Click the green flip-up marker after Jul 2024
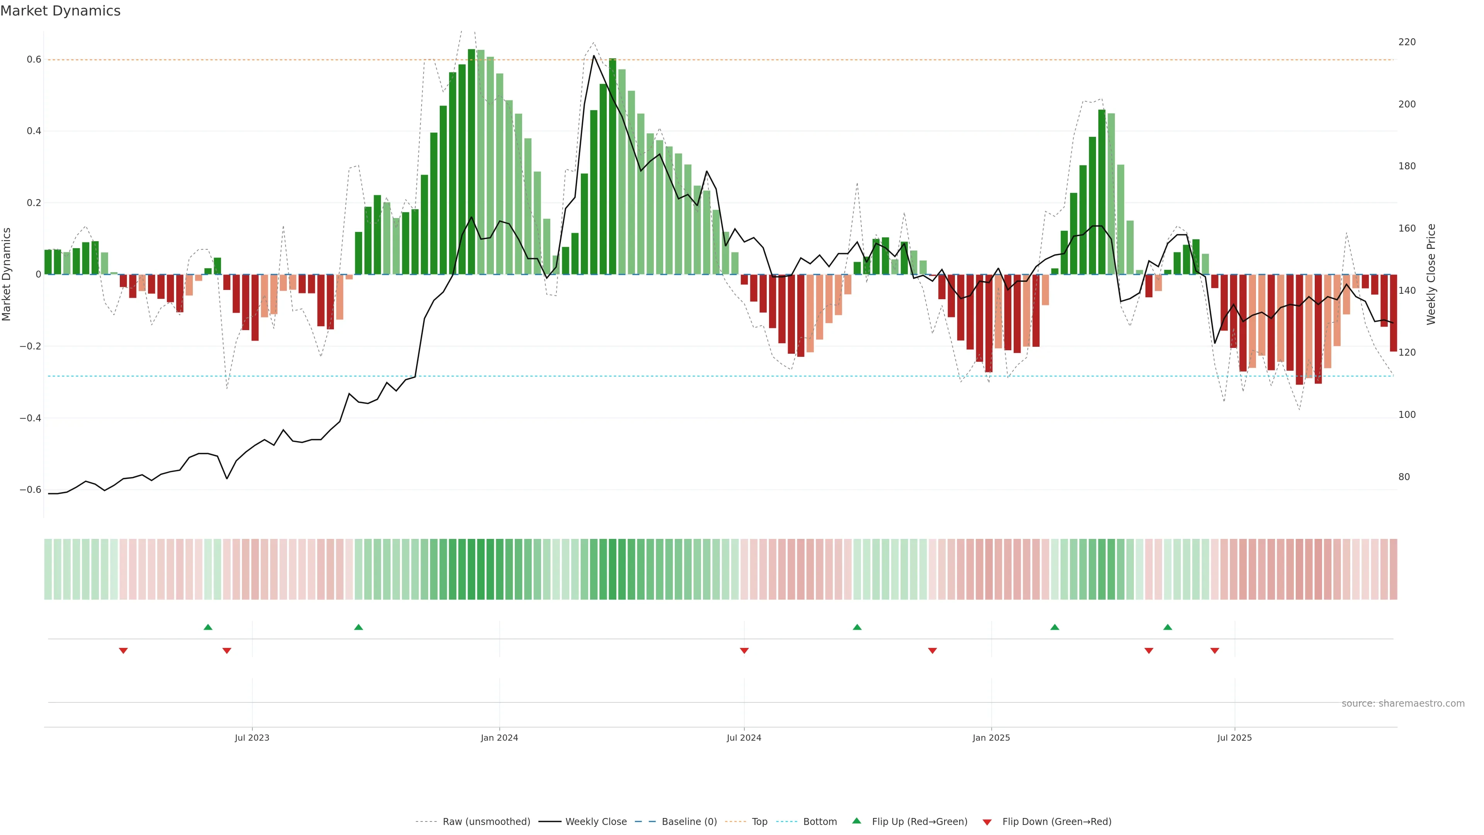 pos(857,627)
